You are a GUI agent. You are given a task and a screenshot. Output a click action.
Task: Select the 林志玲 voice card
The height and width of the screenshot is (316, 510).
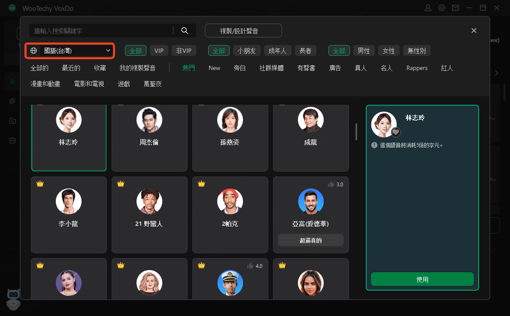tap(69, 138)
